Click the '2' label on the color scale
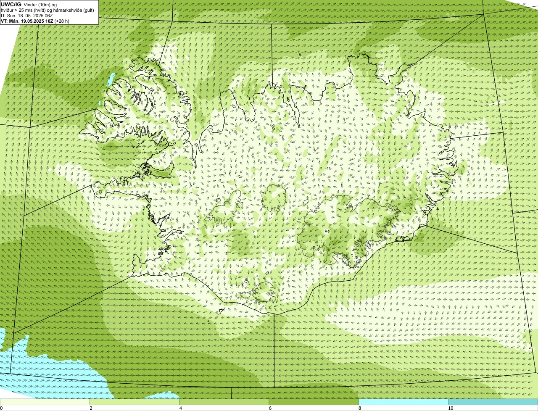This screenshot has height=411, width=538. (91, 408)
